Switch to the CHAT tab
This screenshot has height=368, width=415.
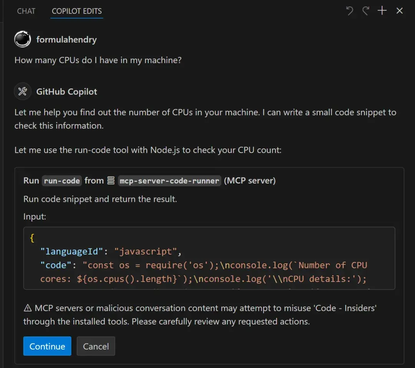pos(26,11)
